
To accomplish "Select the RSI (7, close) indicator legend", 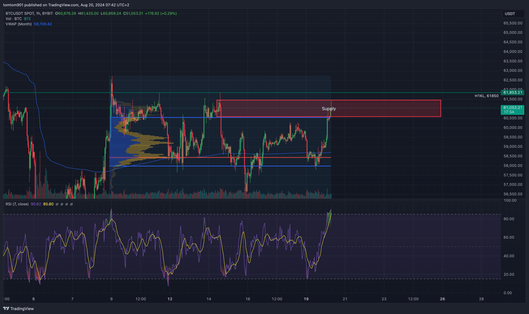I will [x=17, y=204].
